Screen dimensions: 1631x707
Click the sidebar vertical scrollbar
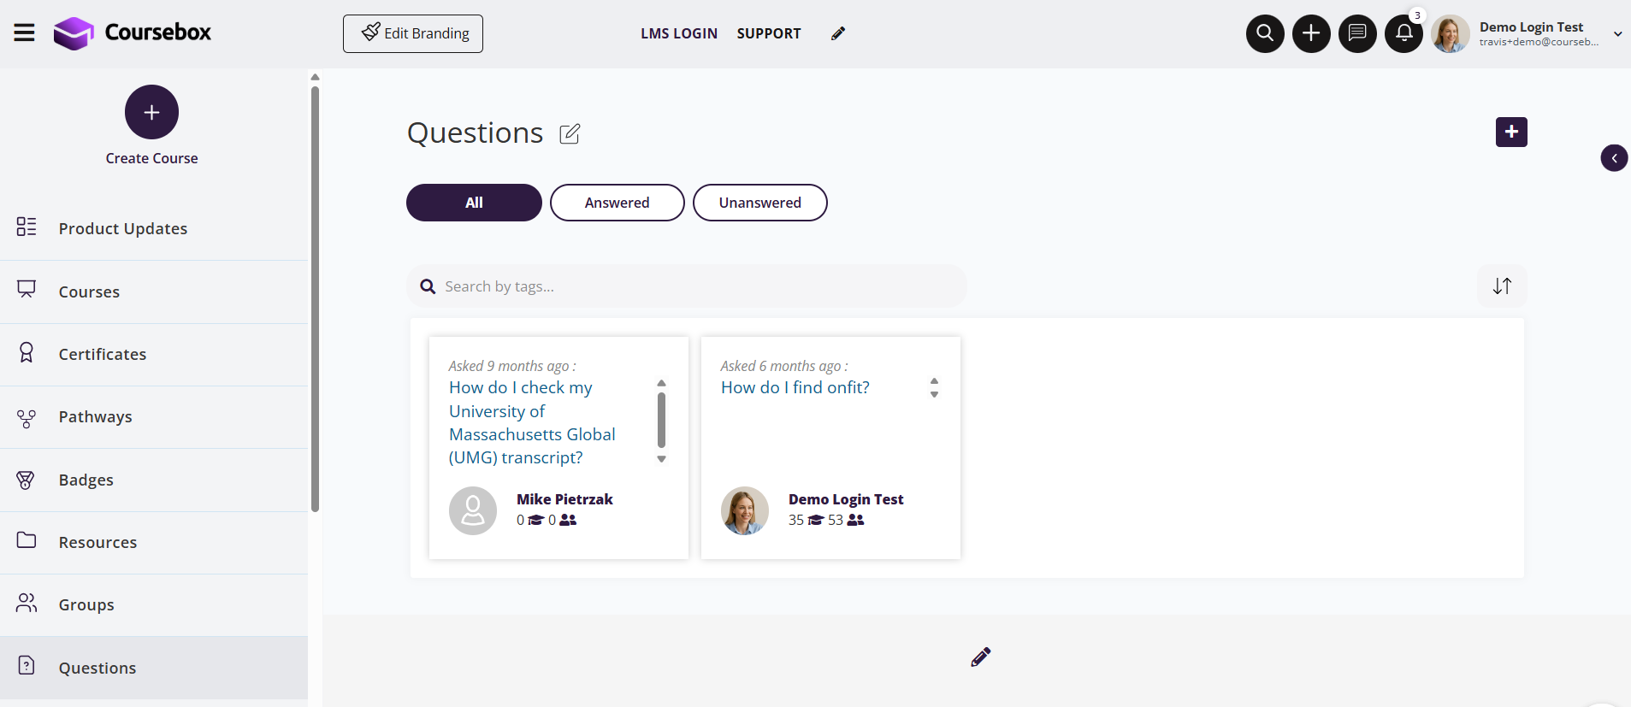[315, 299]
